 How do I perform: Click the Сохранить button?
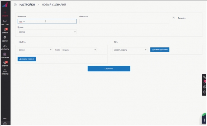tap(109, 69)
